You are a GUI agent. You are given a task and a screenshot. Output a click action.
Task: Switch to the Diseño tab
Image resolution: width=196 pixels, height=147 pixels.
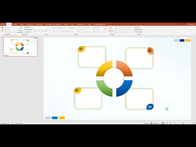22,24
